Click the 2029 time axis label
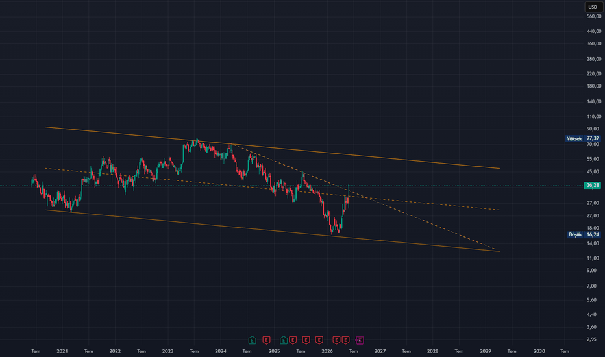Viewport: 605px width, 357px height. point(486,351)
